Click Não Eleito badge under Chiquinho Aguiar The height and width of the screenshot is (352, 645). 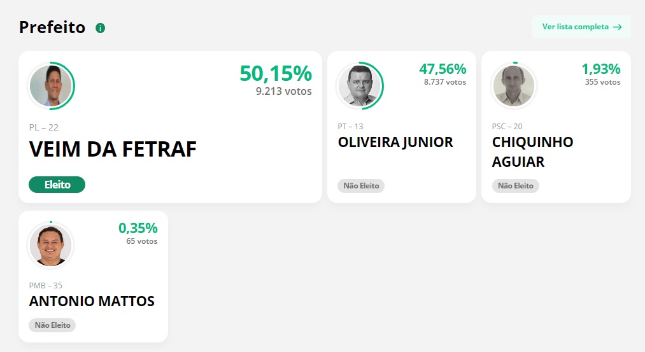tap(515, 186)
